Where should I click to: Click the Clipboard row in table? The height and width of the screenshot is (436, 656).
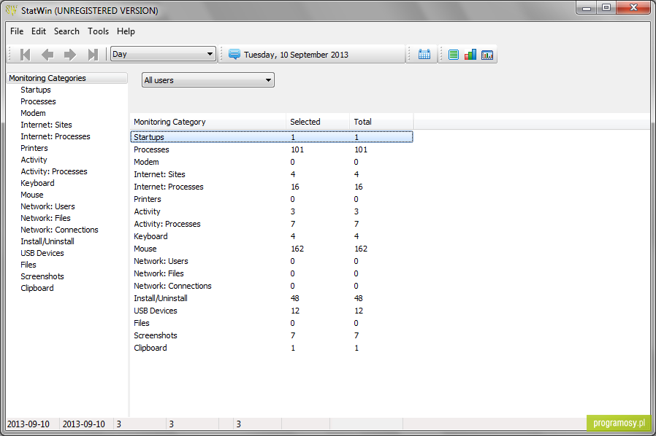[272, 348]
